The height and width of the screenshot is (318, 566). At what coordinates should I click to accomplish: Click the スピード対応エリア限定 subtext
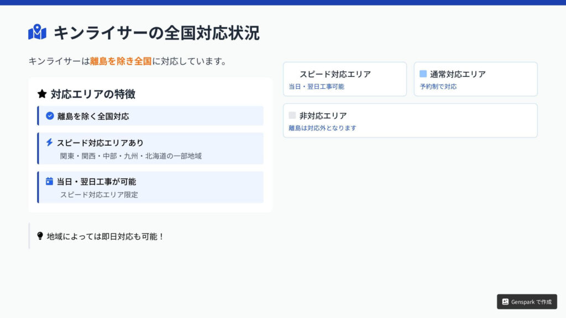click(99, 195)
